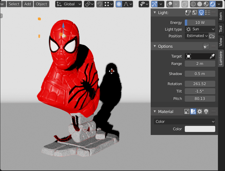Grab the Material panel drag handle dots
Image resolution: width=225 pixels, height=171 pixels.
click(214, 111)
